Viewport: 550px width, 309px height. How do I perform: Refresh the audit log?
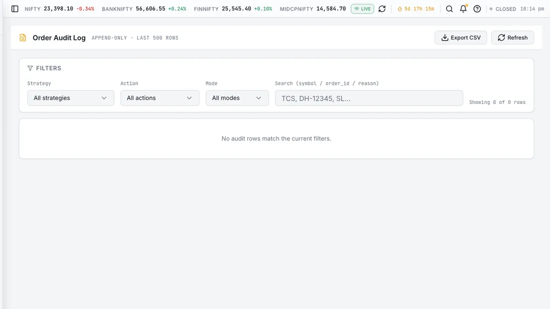(x=512, y=37)
